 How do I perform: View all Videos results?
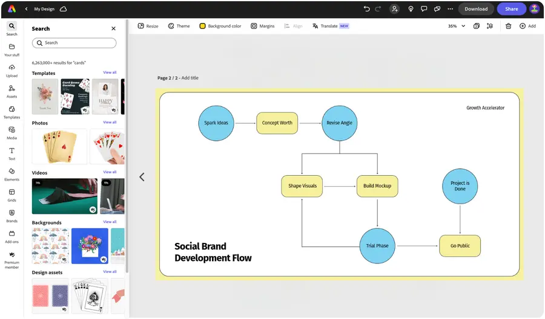[110, 172]
